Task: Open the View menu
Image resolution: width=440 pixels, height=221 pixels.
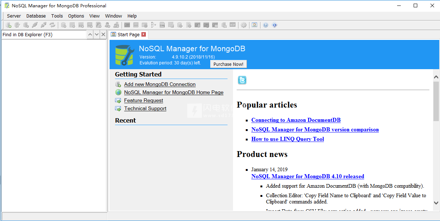Action: tap(95, 16)
